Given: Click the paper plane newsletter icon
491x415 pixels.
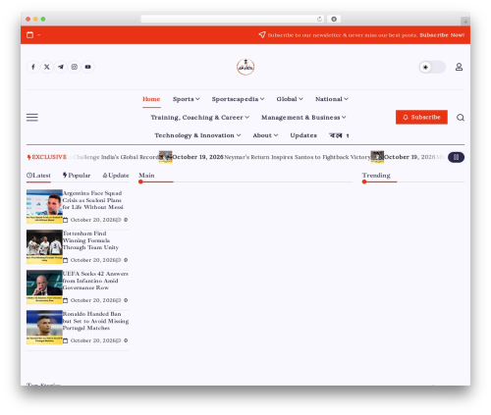Looking at the screenshot, I should 262,34.
